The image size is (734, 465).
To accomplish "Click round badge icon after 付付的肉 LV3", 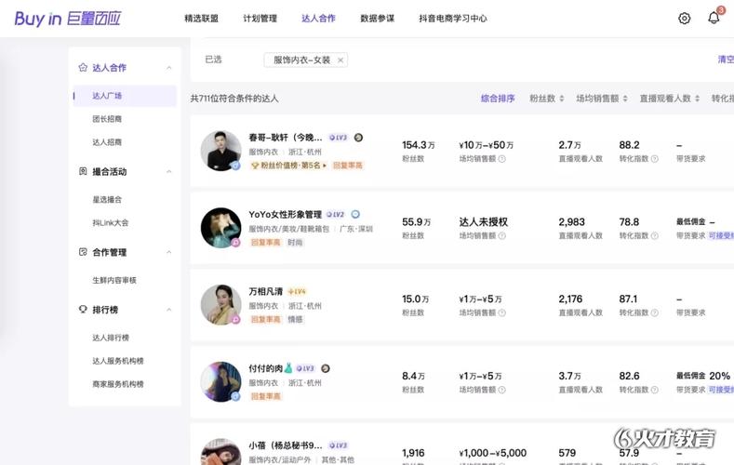I will pos(326,368).
